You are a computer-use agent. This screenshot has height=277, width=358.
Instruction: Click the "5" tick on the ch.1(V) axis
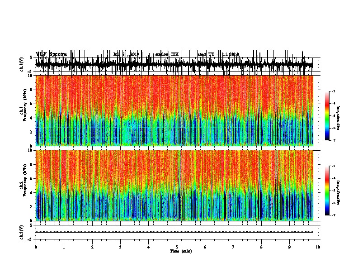(x=31, y=57)
